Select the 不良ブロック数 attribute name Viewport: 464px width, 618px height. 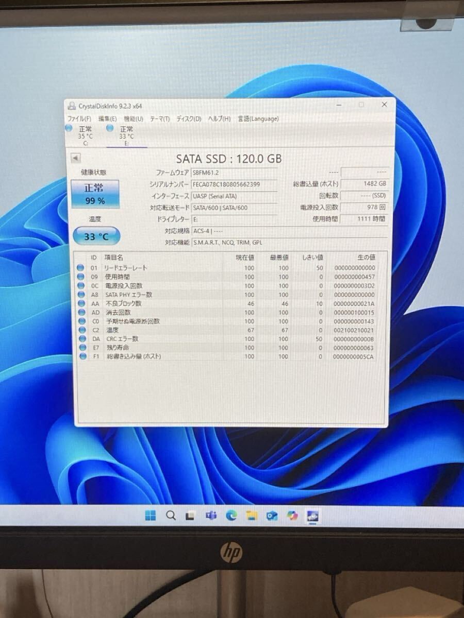[123, 303]
